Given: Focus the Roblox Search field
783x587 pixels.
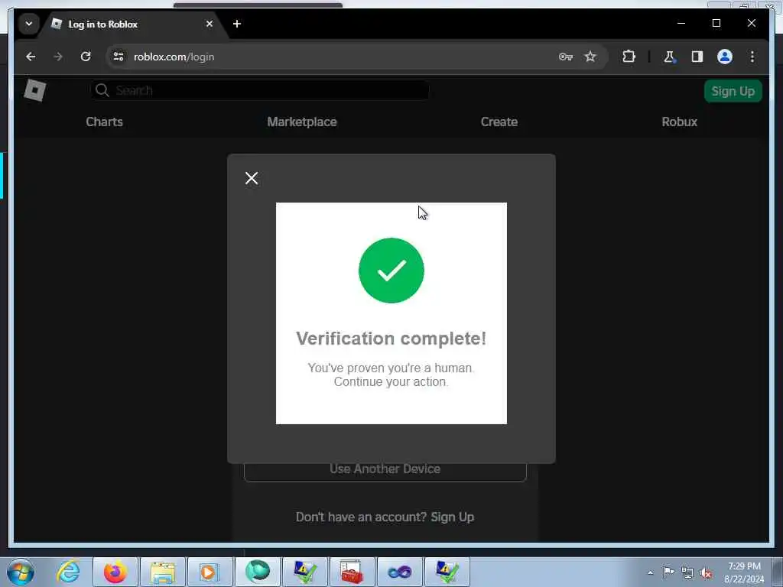Looking at the screenshot, I should click(x=260, y=90).
